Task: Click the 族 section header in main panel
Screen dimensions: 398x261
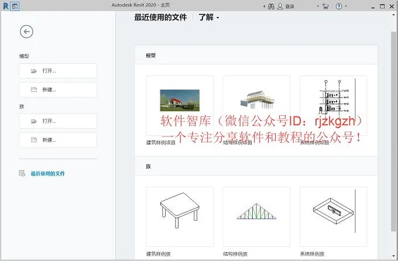Action: point(148,167)
